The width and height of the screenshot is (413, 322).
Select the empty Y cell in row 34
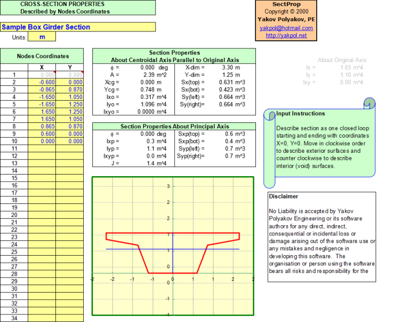(70, 318)
